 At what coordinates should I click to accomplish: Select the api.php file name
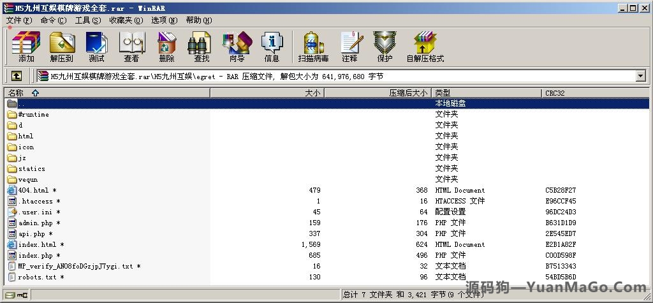tap(36, 233)
